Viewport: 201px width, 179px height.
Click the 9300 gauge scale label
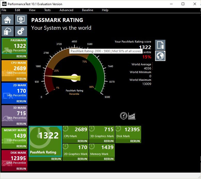click(107, 97)
